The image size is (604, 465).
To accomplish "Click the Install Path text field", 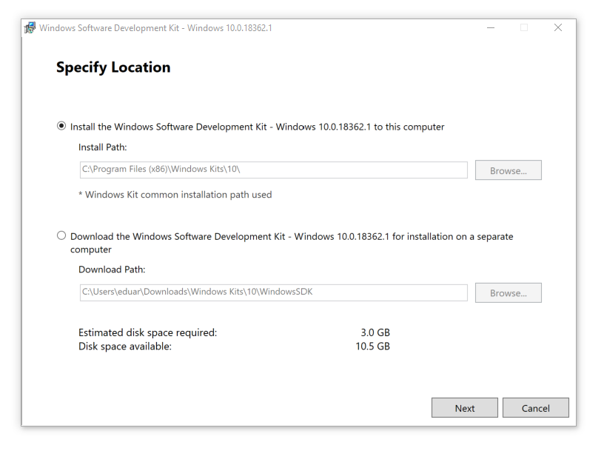I will tap(273, 170).
